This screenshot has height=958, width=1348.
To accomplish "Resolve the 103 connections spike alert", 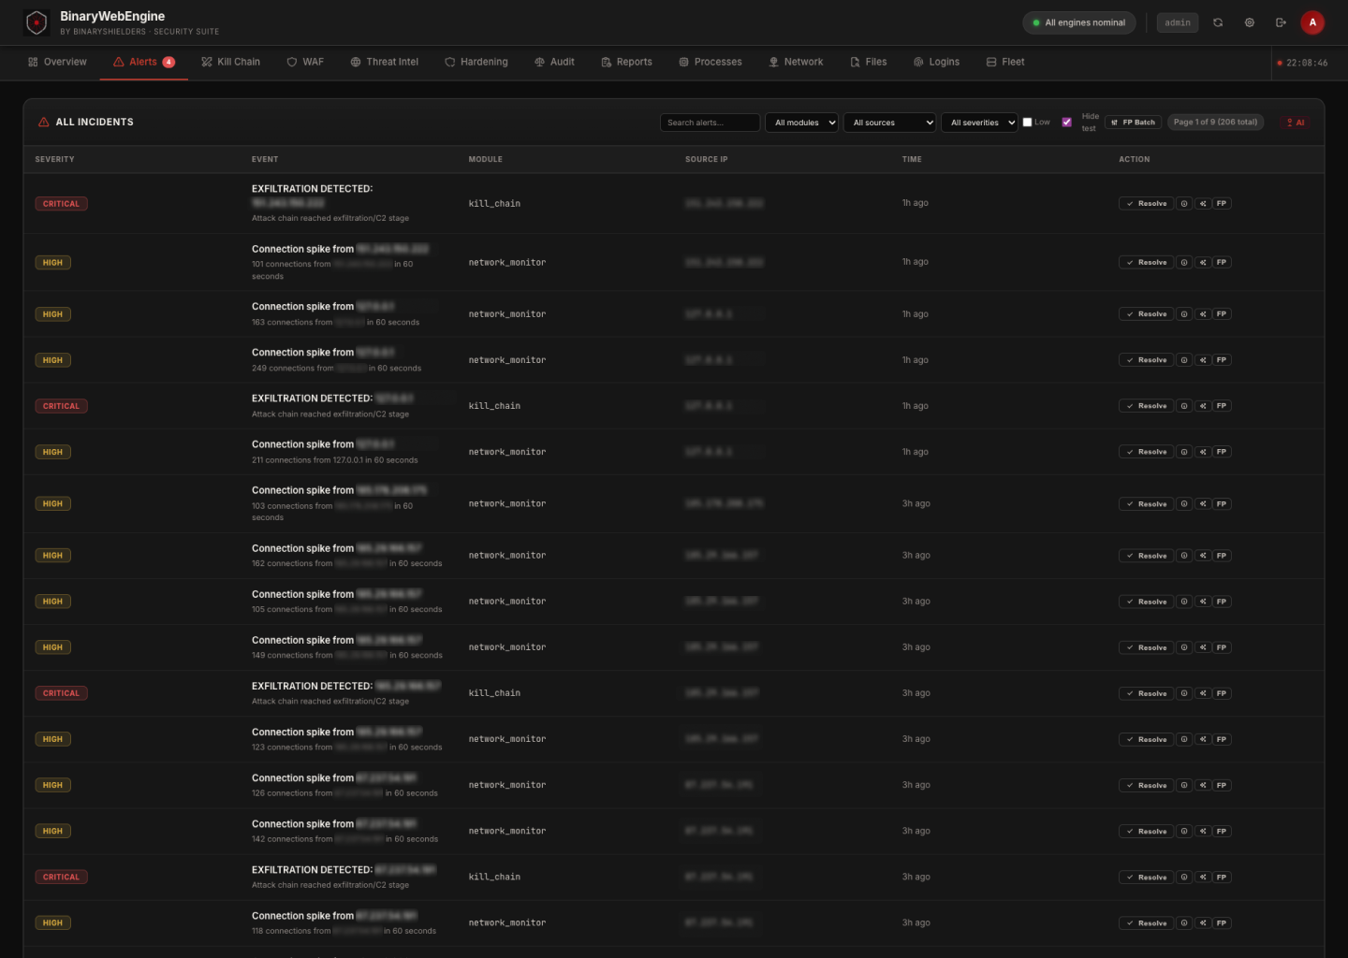I will pos(1146,504).
